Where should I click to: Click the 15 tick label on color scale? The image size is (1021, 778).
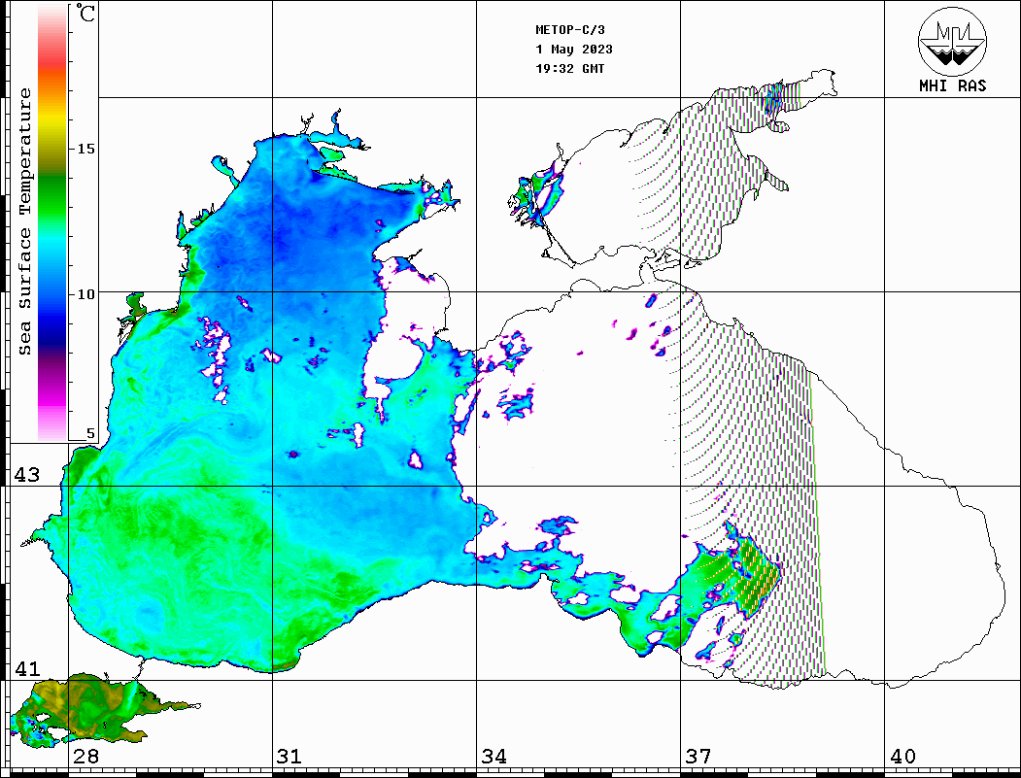[85, 149]
